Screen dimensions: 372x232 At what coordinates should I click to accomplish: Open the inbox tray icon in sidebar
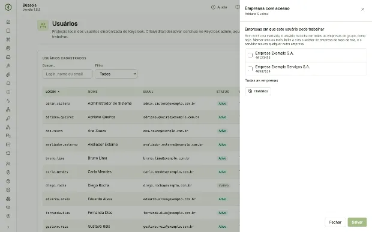coord(8,57)
